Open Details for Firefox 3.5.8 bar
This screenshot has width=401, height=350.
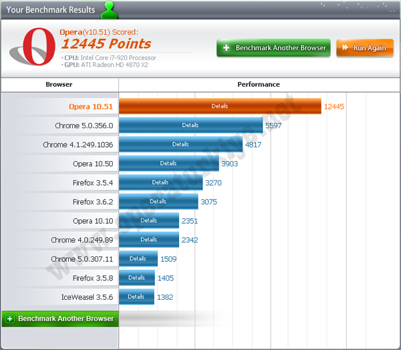coord(136,278)
